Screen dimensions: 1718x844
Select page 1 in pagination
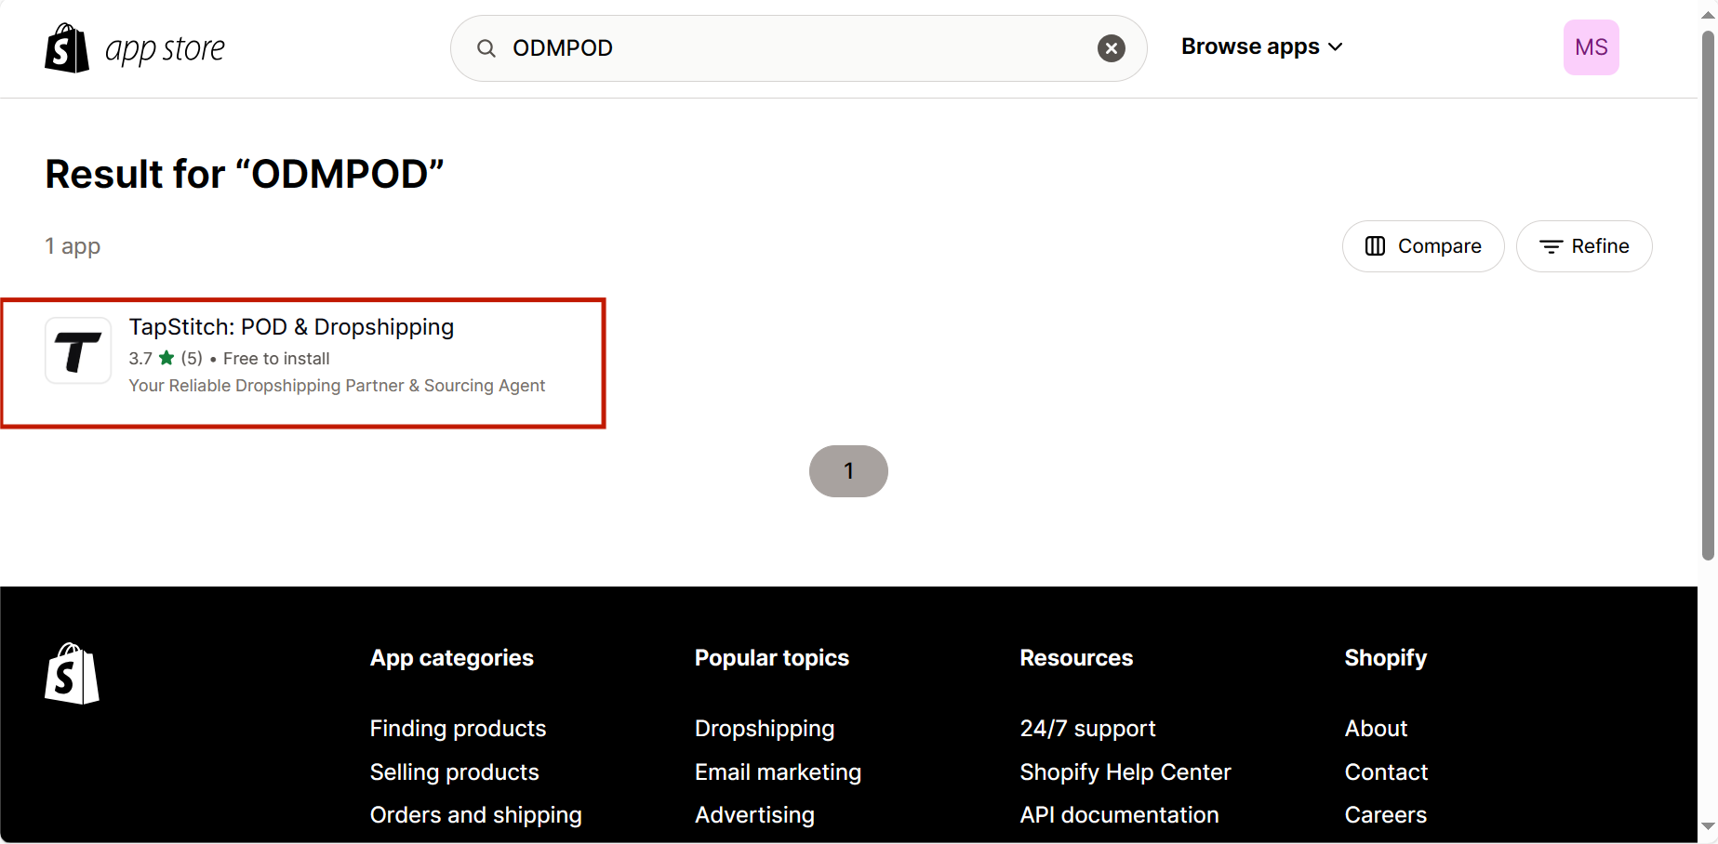848,471
